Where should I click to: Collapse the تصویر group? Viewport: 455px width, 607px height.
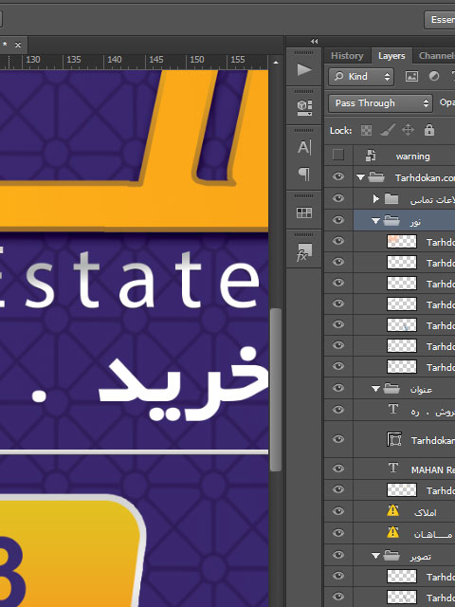[x=375, y=557]
